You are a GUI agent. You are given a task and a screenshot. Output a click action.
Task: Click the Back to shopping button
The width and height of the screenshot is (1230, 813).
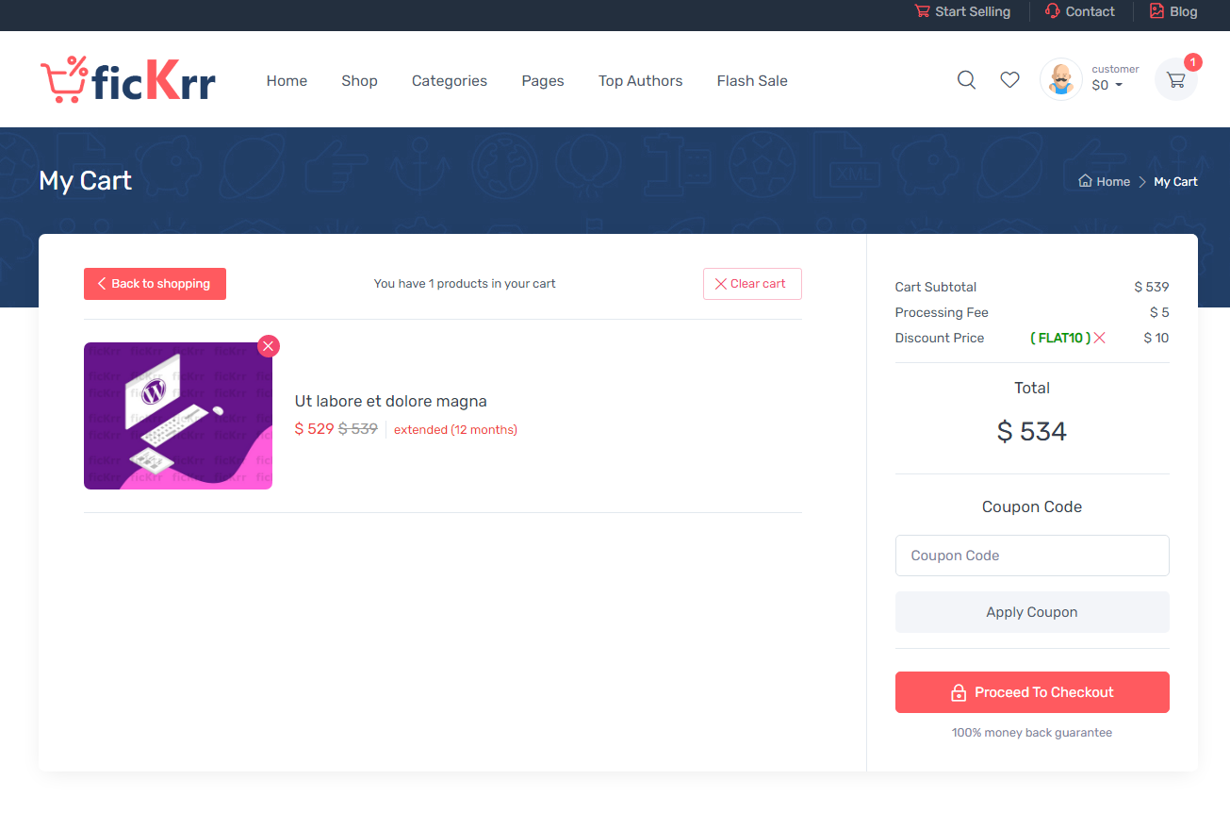155,284
